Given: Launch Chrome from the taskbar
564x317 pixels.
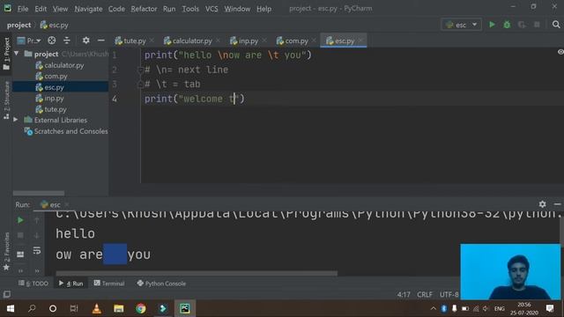Looking at the screenshot, I should coord(141,308).
